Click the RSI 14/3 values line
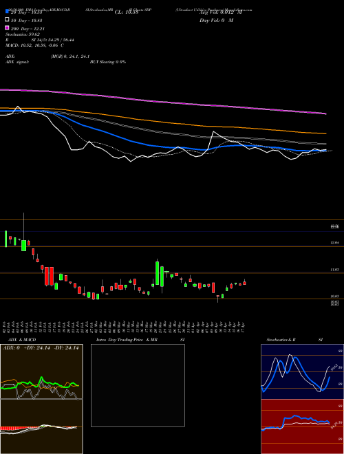This screenshot has width=344, height=454. (40, 40)
